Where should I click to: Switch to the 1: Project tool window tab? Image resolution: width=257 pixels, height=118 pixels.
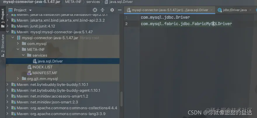pyautogui.click(x=3, y=18)
